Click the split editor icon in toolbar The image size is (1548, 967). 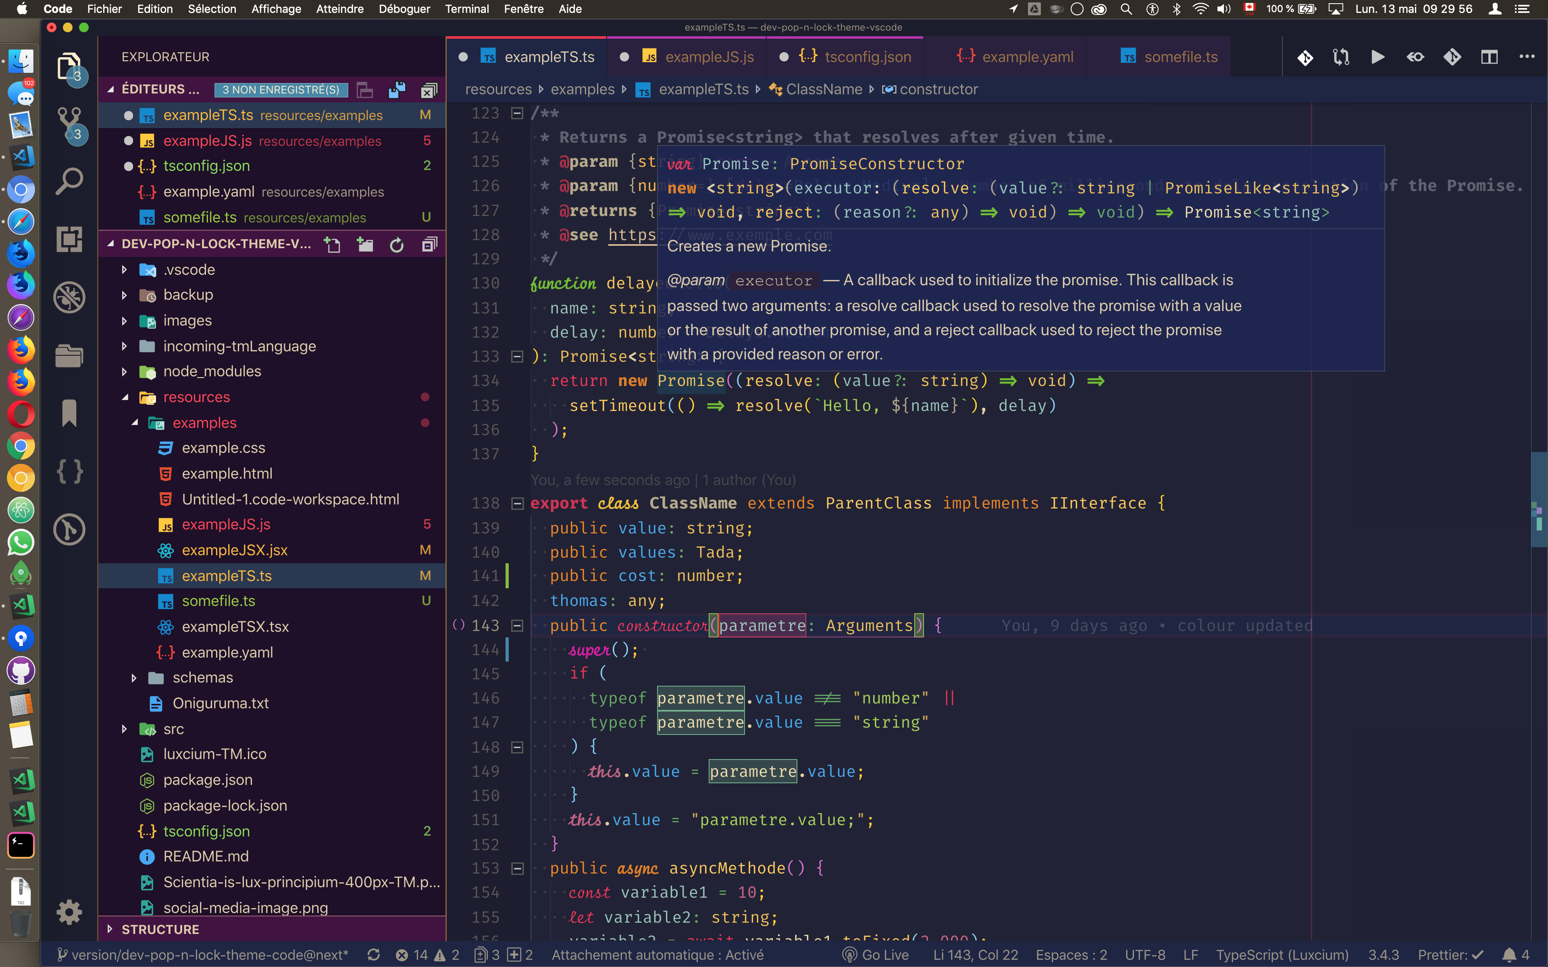pyautogui.click(x=1489, y=57)
